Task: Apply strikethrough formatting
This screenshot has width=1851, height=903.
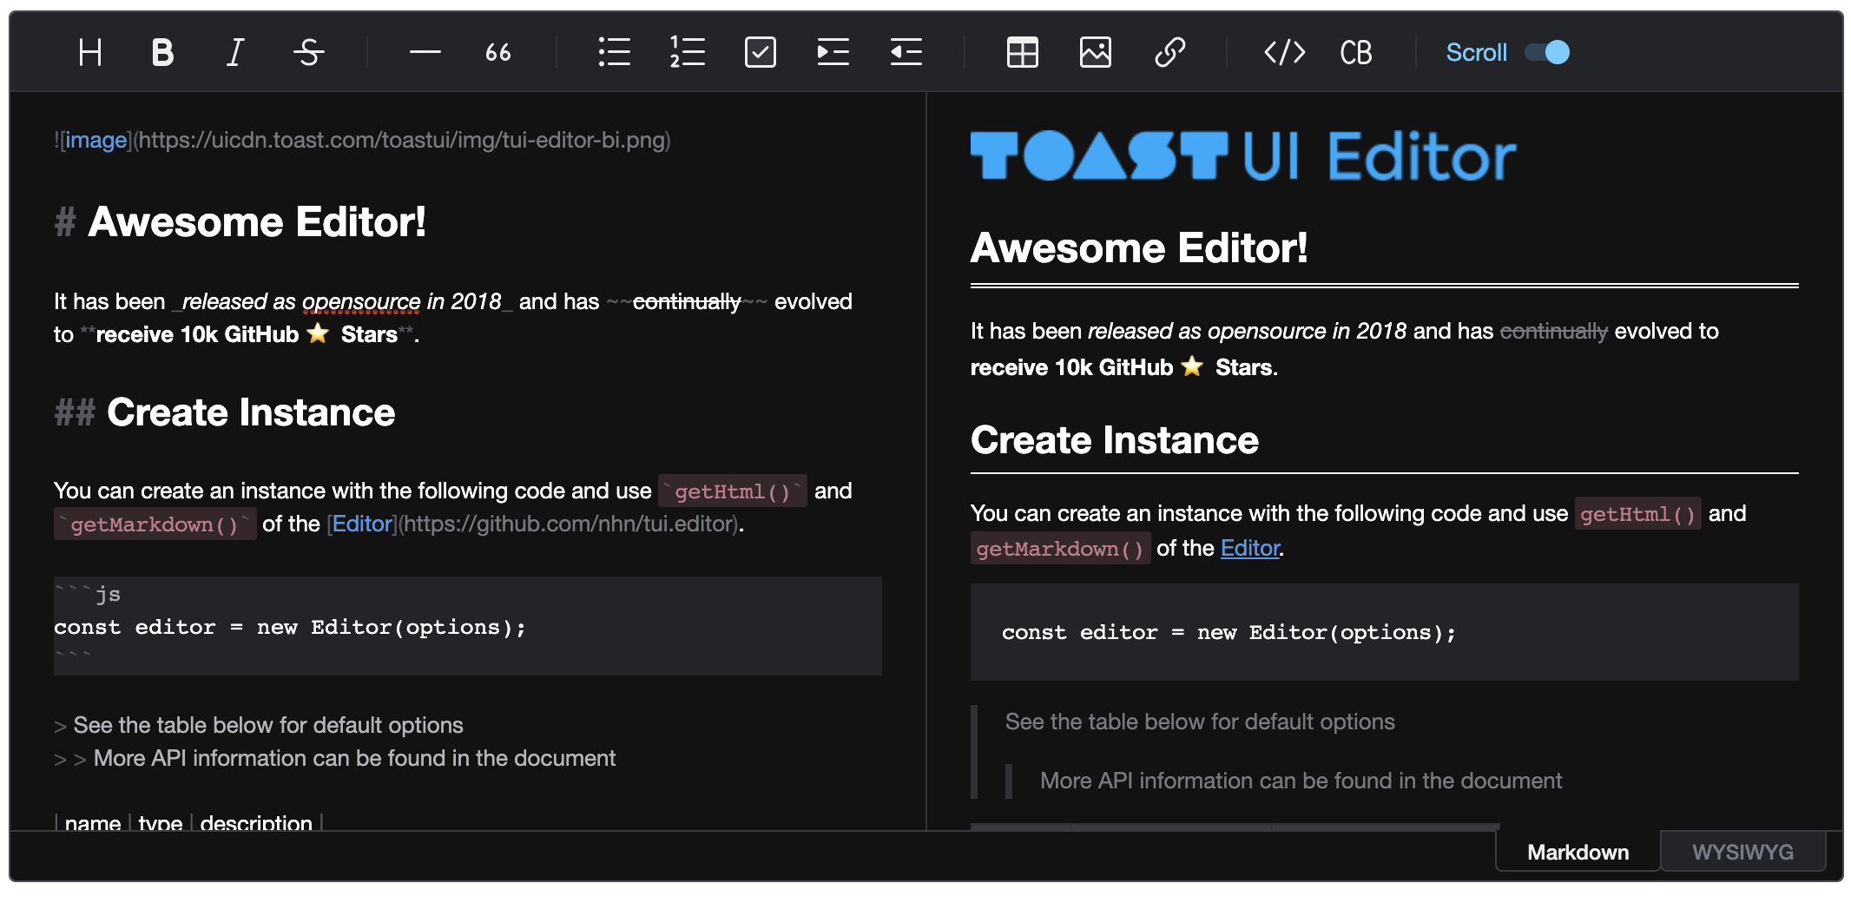Action: coord(306,52)
